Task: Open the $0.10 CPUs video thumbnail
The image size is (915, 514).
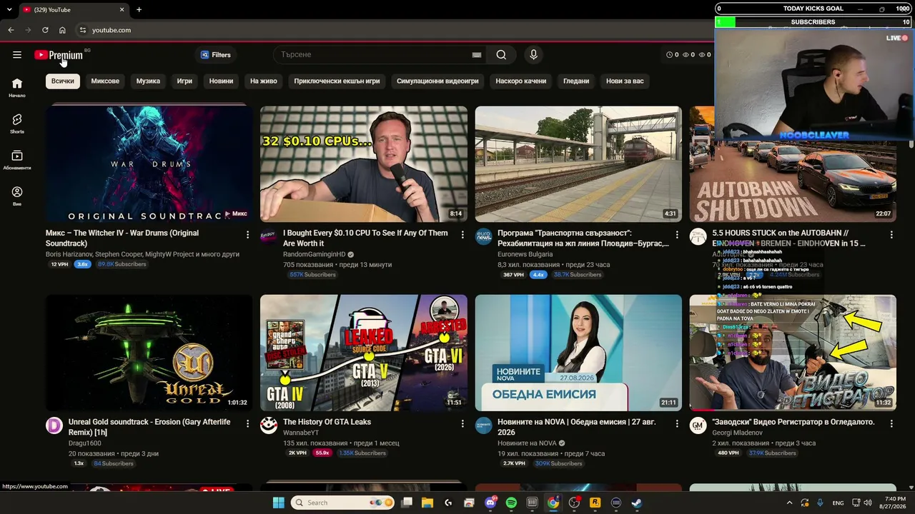Action: (x=364, y=164)
